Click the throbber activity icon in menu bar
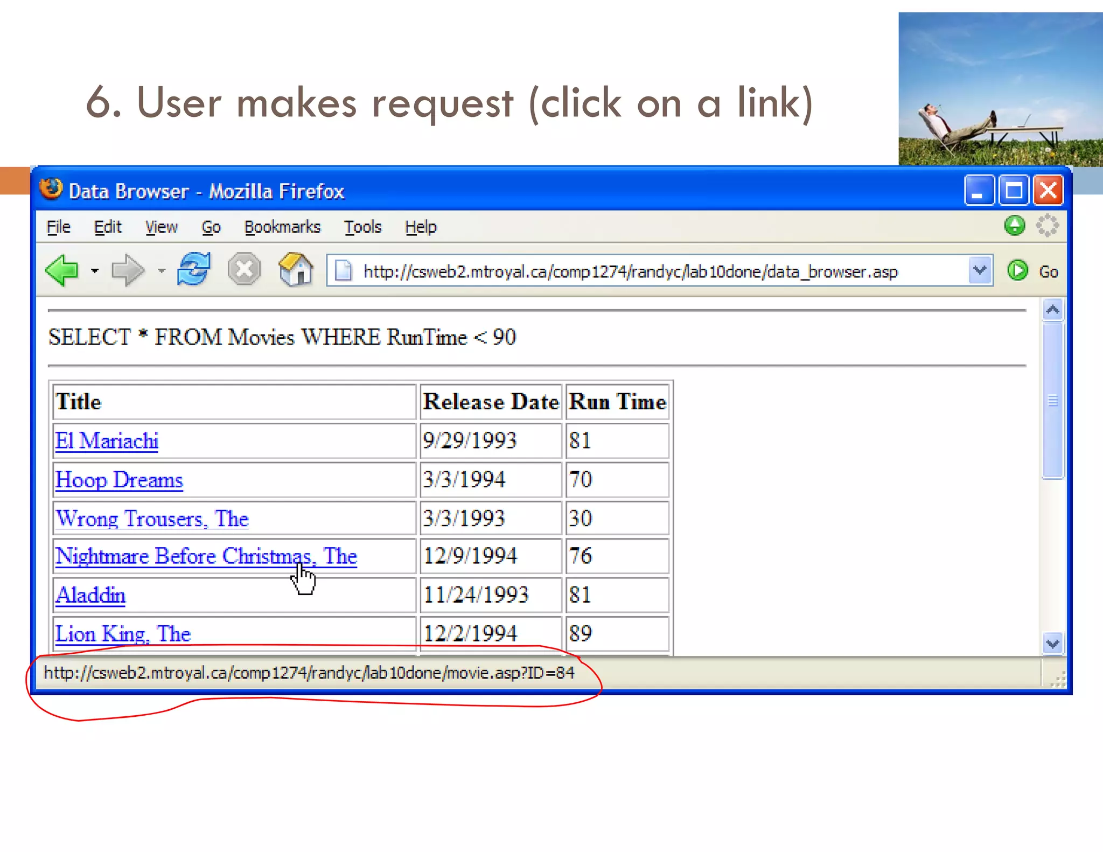Viewport: 1103px width, 852px height. 1047,225
